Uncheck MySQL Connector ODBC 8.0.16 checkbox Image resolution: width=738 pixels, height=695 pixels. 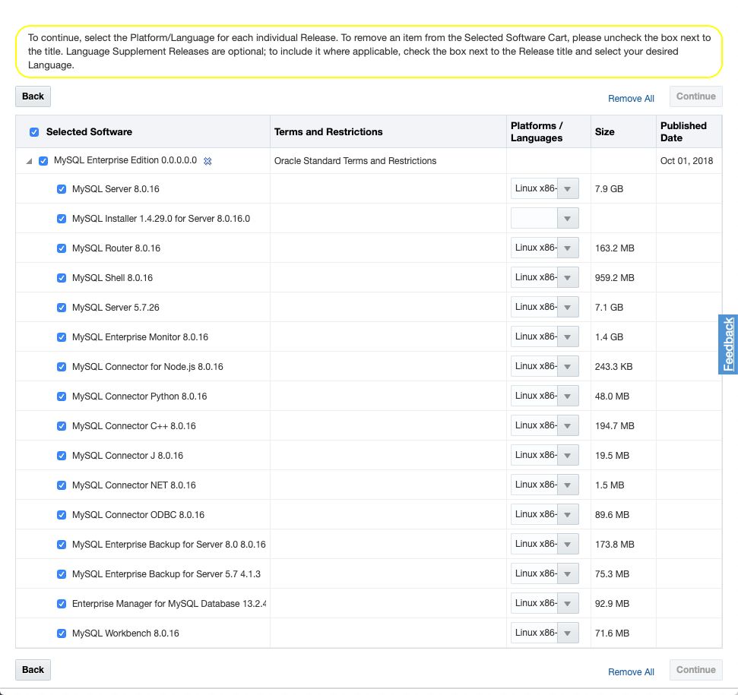(x=62, y=515)
